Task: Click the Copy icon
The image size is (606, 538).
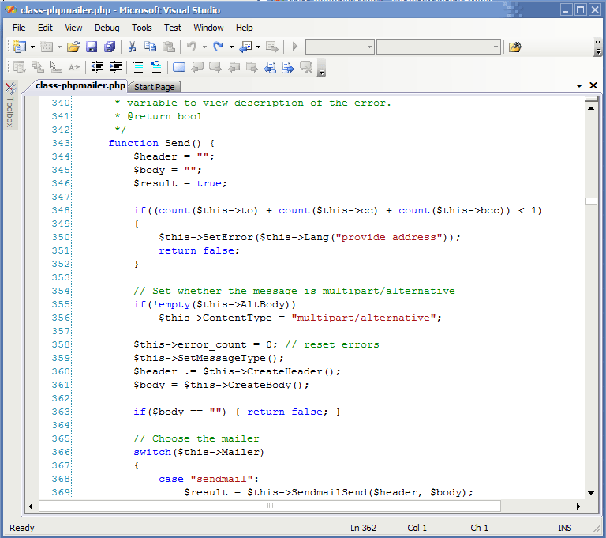Action: pos(150,47)
